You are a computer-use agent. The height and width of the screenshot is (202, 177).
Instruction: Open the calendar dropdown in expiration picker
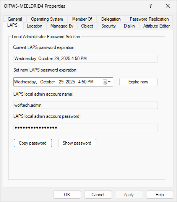[109, 82]
